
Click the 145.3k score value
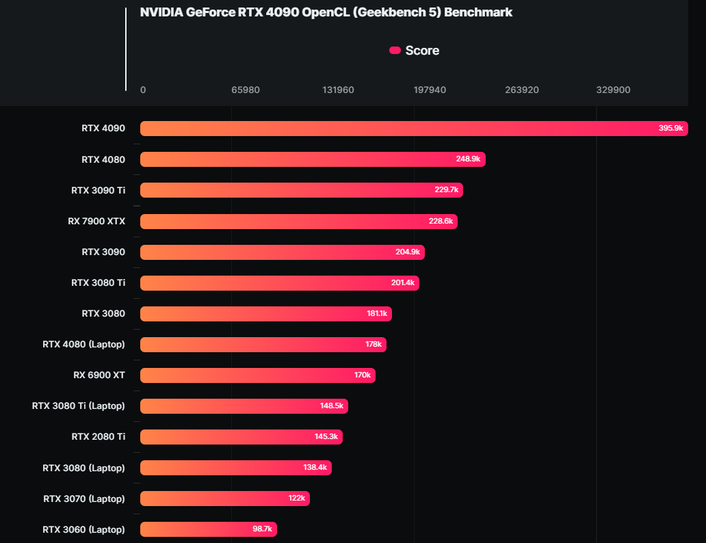click(x=326, y=437)
